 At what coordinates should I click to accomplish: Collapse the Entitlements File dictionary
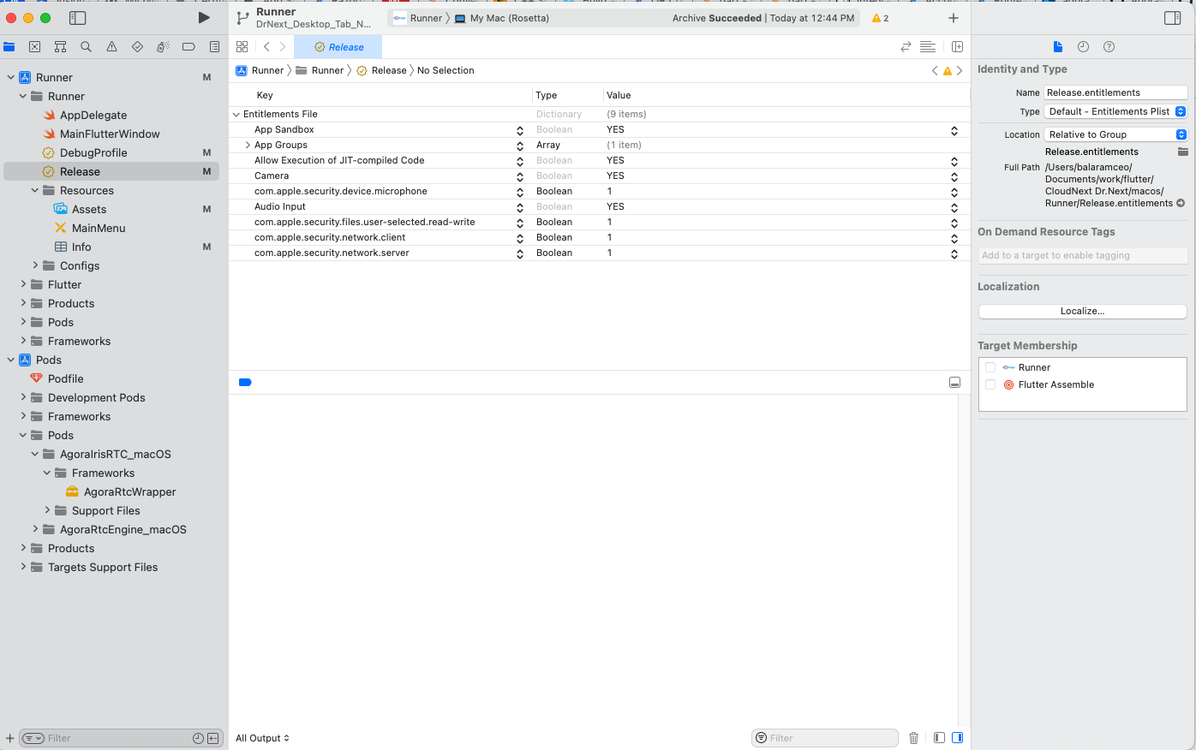[236, 114]
